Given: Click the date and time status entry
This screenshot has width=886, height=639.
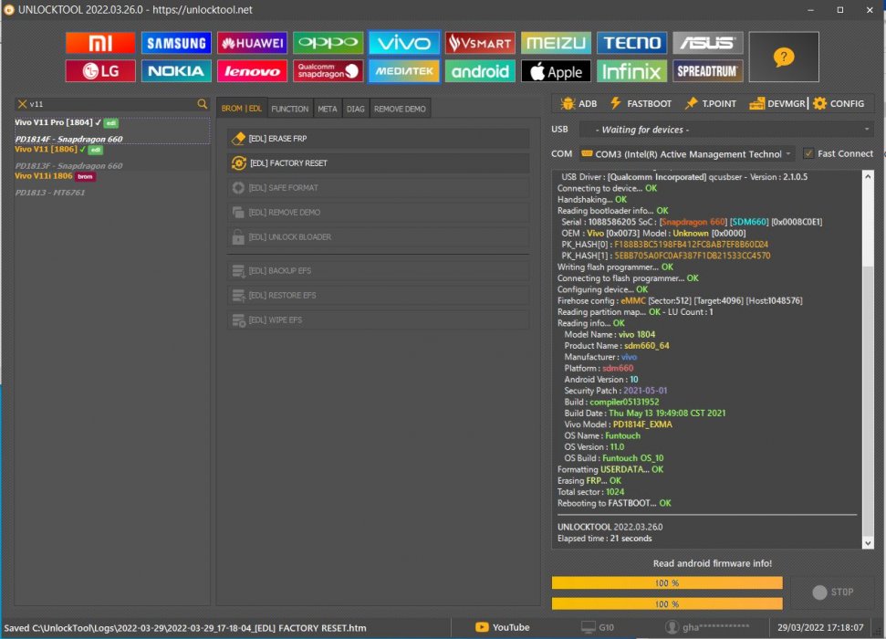Looking at the screenshot, I should [820, 627].
